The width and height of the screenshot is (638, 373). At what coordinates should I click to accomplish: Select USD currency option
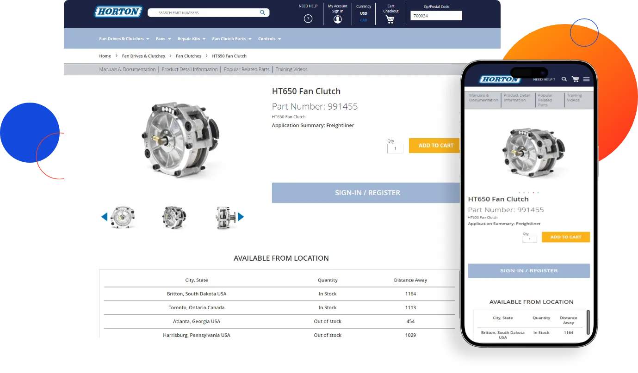tap(364, 13)
